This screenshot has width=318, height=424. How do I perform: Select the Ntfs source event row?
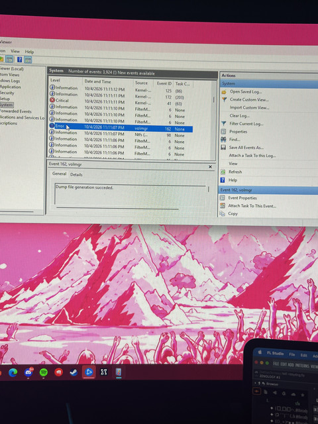click(x=121, y=134)
